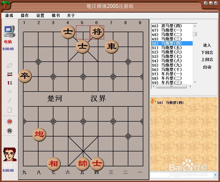The width and height of the screenshot is (220, 182).
Task: Click the vertical scrollbar thumb of list
Action: click(195, 34)
